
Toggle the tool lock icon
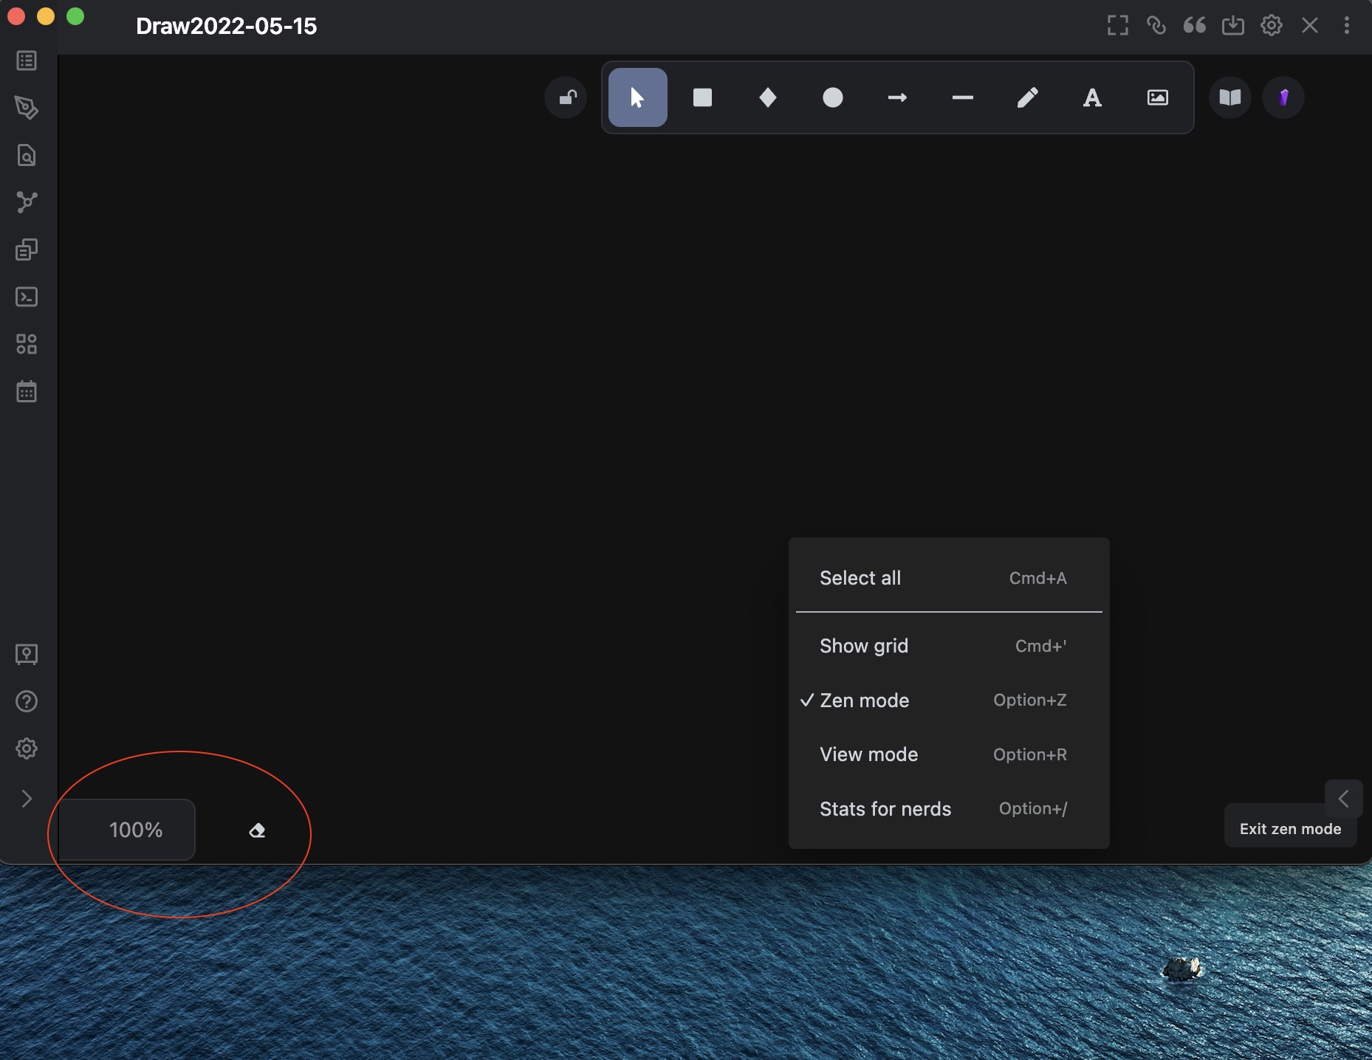pyautogui.click(x=566, y=97)
